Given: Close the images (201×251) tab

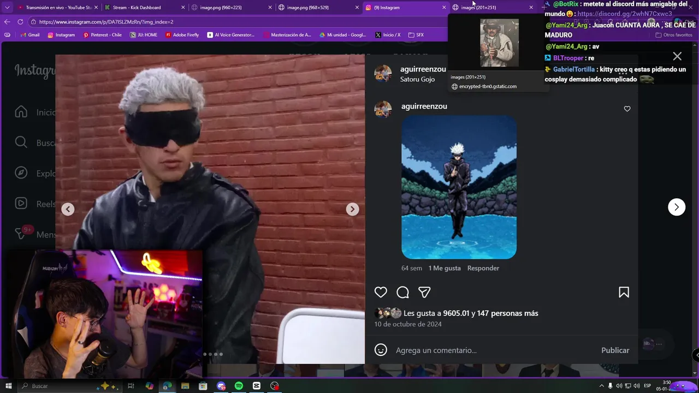Looking at the screenshot, I should pos(531,8).
